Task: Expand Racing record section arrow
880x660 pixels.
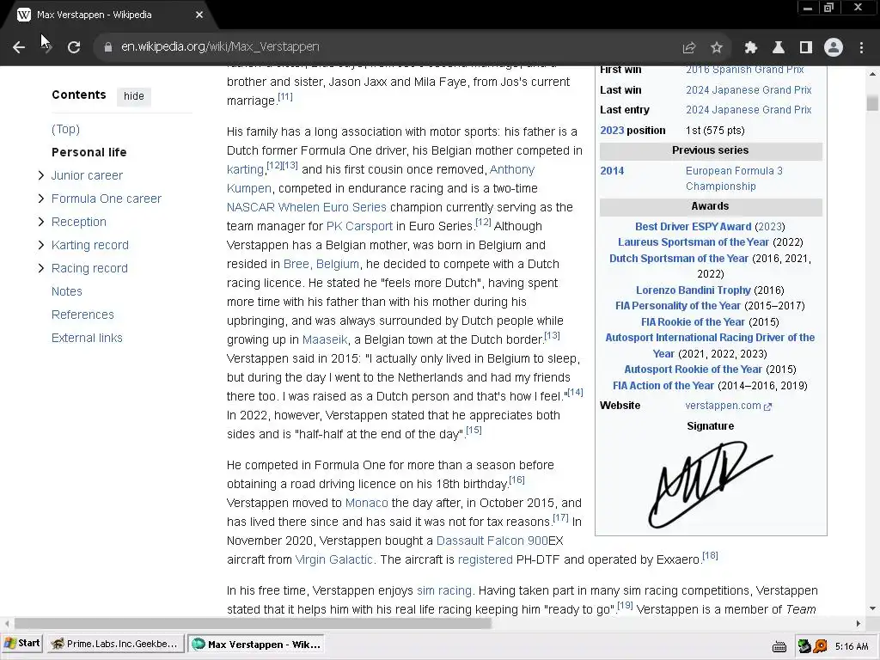Action: 41,268
